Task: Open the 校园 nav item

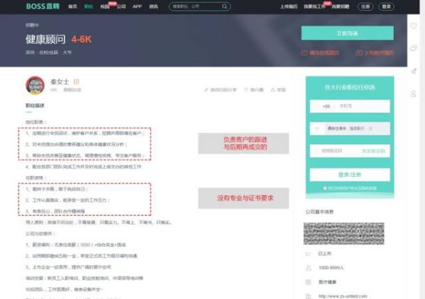Action: pyautogui.click(x=105, y=6)
